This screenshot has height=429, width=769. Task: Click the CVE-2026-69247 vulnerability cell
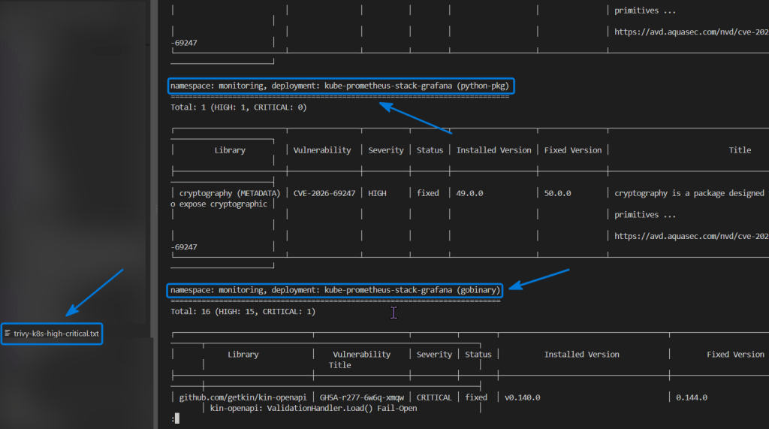pos(324,193)
